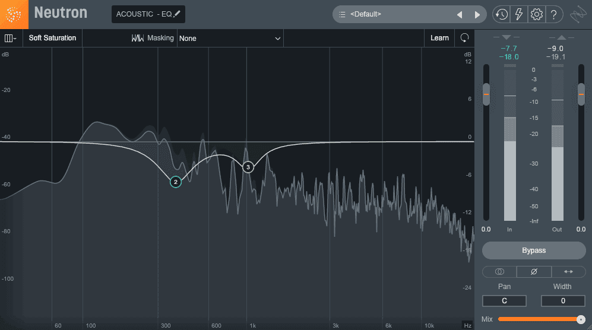Go to previous preset arrow

460,15
